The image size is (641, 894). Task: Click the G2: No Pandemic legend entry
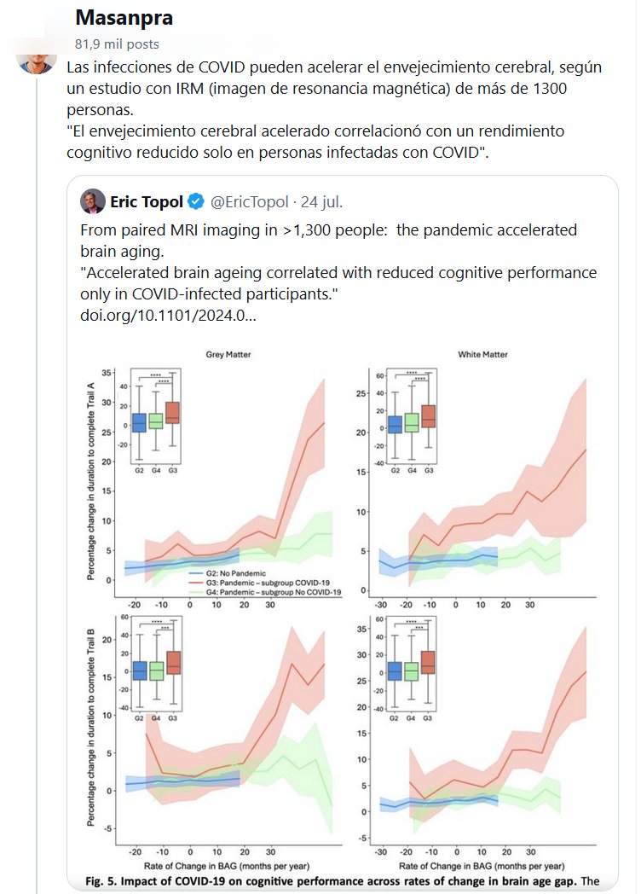[227, 572]
